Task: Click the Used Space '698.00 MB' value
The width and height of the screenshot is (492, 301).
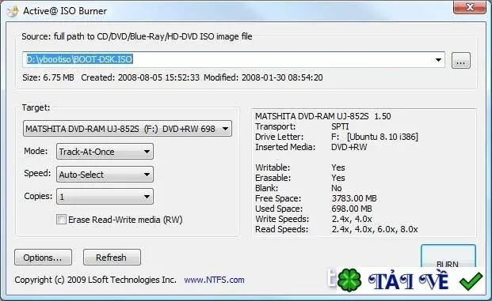Action: (x=352, y=209)
